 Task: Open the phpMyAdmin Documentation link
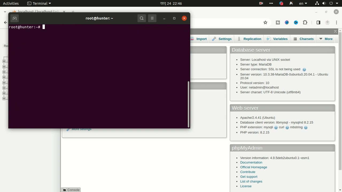point(251,162)
